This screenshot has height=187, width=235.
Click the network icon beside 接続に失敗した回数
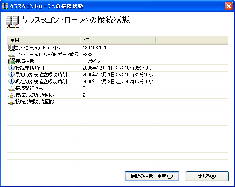click(x=12, y=102)
